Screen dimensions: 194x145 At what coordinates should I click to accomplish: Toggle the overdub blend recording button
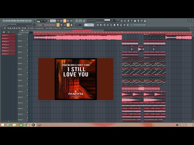[68, 21]
